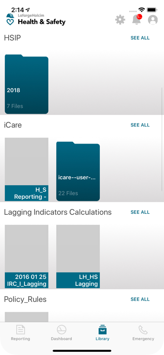Open the settings gear icon
The width and height of the screenshot is (164, 355).
[x=120, y=20]
